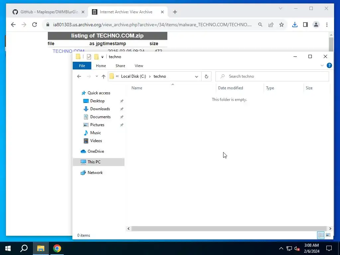
Task: Toggle Chrome side panel icon
Action: [x=305, y=25]
